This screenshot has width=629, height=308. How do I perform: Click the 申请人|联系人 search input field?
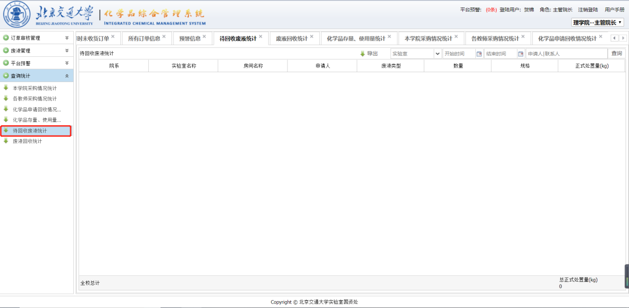566,53
